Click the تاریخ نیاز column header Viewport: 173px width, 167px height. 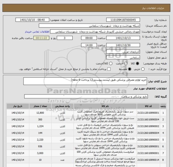18,106
